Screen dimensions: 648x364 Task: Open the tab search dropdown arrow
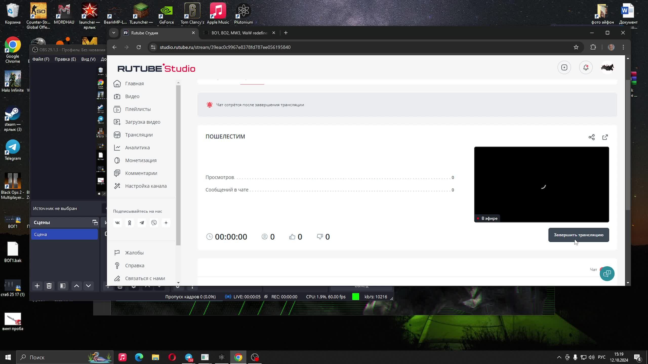[x=114, y=33]
